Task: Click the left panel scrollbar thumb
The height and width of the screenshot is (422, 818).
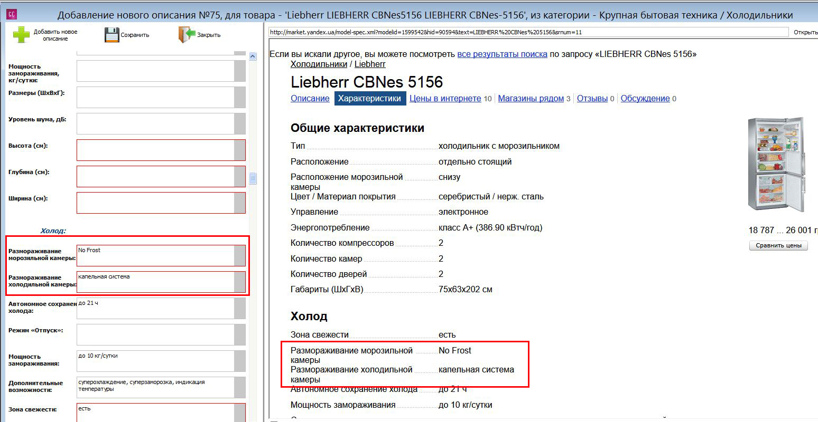Action: pos(253,178)
